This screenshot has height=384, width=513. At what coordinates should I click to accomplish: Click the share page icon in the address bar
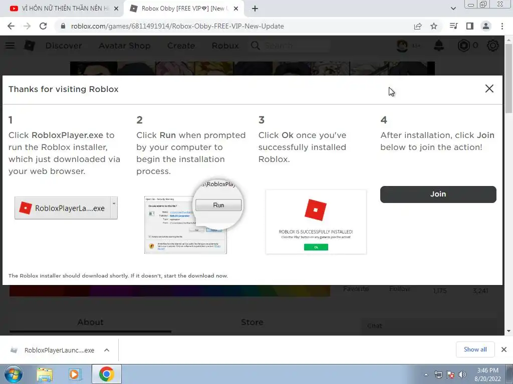[418, 26]
